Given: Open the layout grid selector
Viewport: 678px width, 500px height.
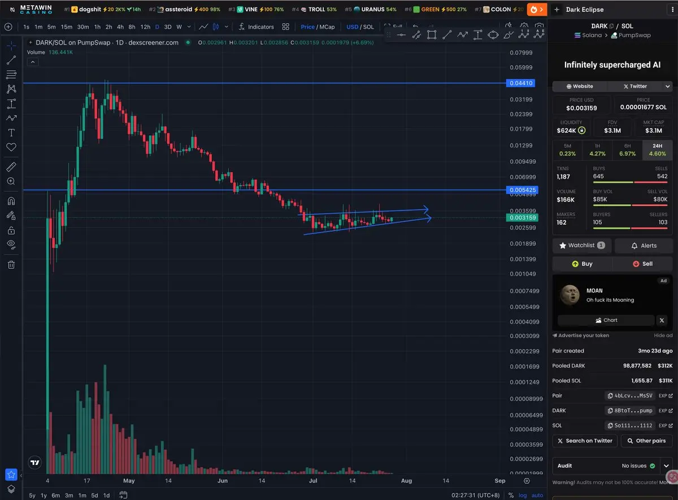Looking at the screenshot, I should [286, 27].
